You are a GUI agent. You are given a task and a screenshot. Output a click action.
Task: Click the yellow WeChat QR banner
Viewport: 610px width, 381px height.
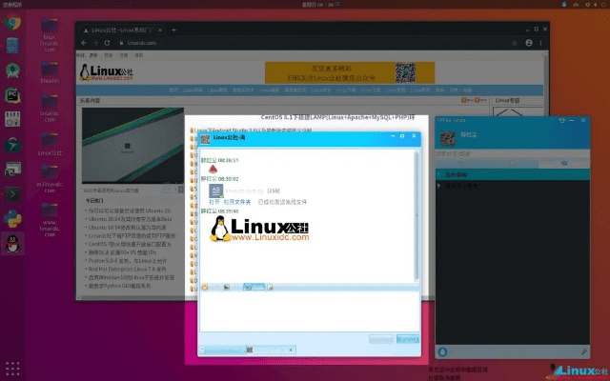(350, 72)
